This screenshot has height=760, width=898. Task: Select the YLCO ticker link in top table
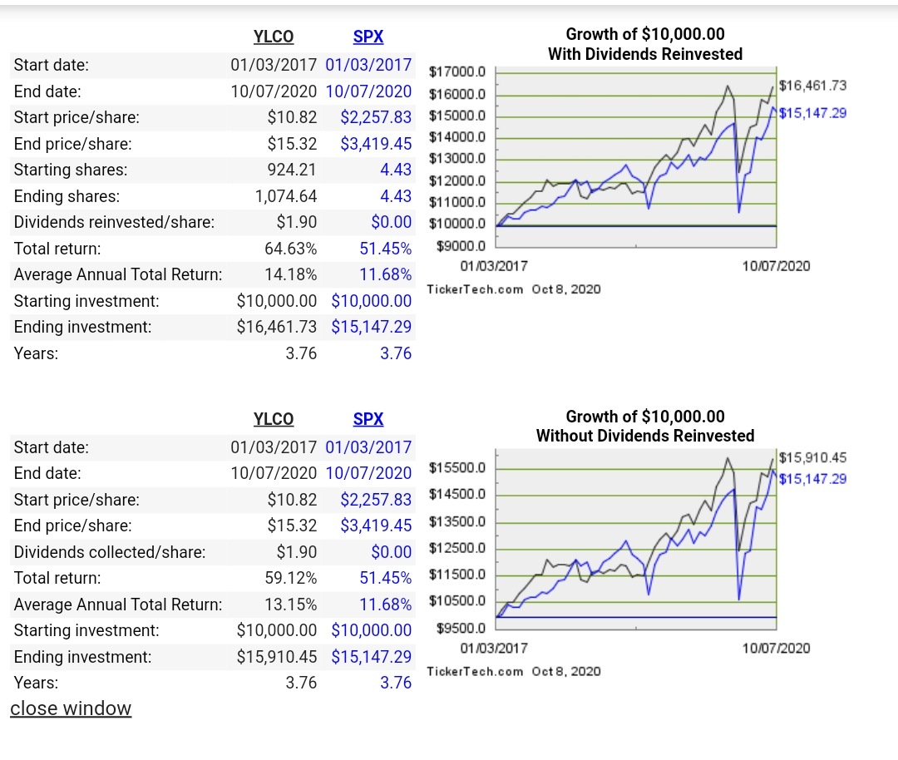tap(273, 37)
